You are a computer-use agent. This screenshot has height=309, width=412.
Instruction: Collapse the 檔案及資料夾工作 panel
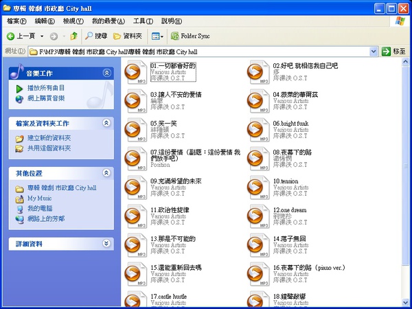point(106,123)
